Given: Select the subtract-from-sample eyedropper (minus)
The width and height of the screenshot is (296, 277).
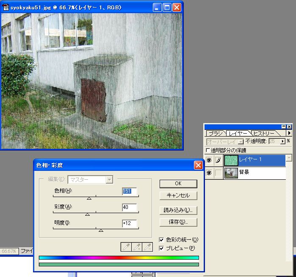Looking at the screenshot, I should point(147,247).
